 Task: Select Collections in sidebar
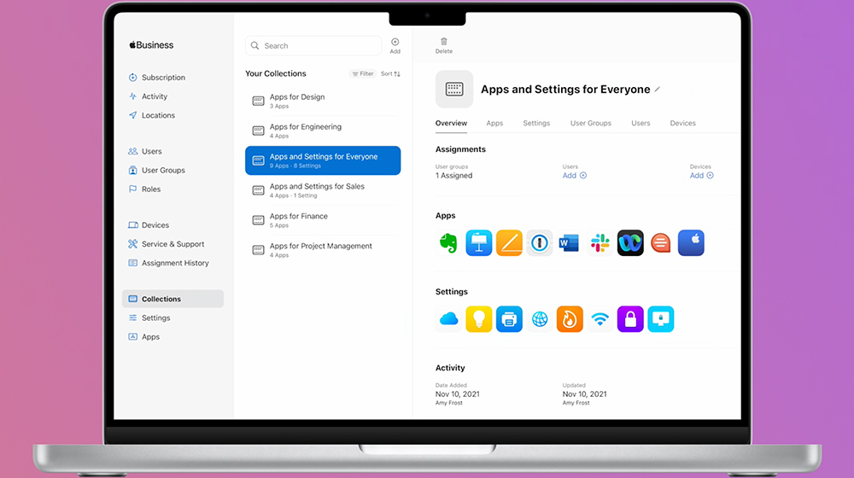pos(173,299)
